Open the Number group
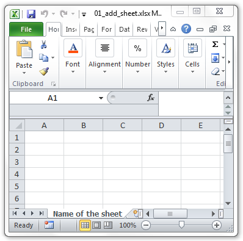Viewport: 243px width, 241px height. [x=137, y=56]
